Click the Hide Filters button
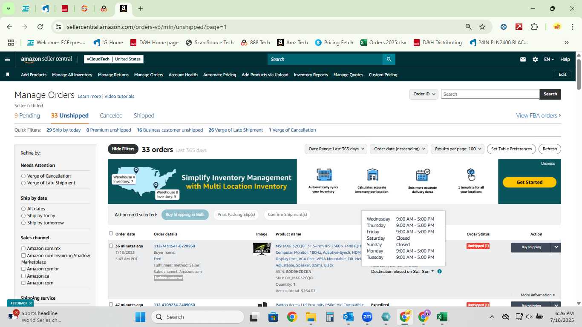This screenshot has height=327, width=582. pos(123,149)
